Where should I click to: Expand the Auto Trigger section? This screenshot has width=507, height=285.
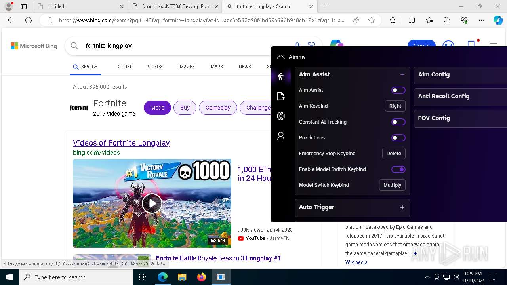402,207
